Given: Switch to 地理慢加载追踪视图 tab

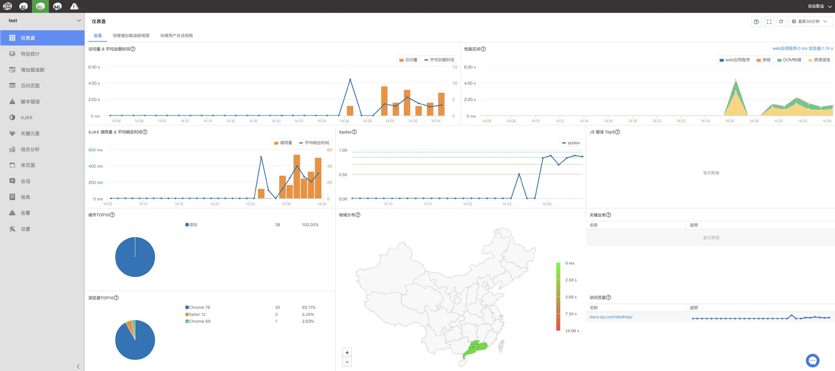Looking at the screenshot, I should (131, 35).
